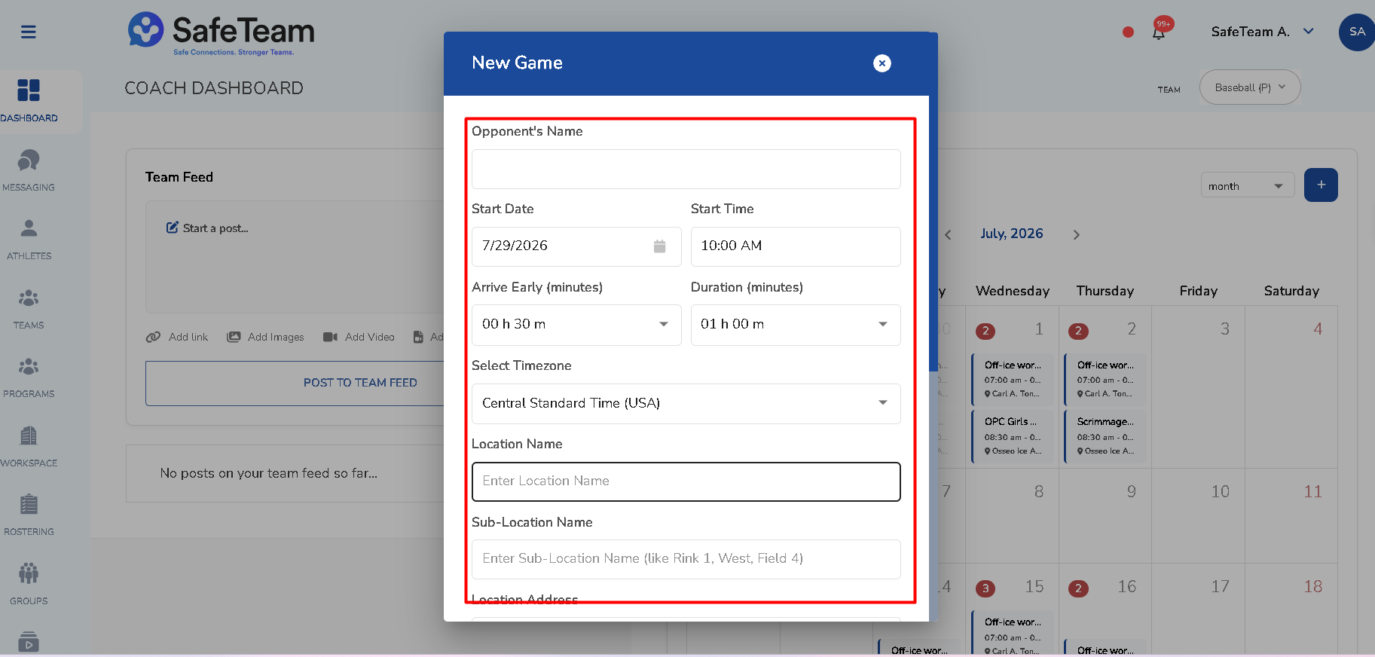Open the month view dropdown

1247,186
